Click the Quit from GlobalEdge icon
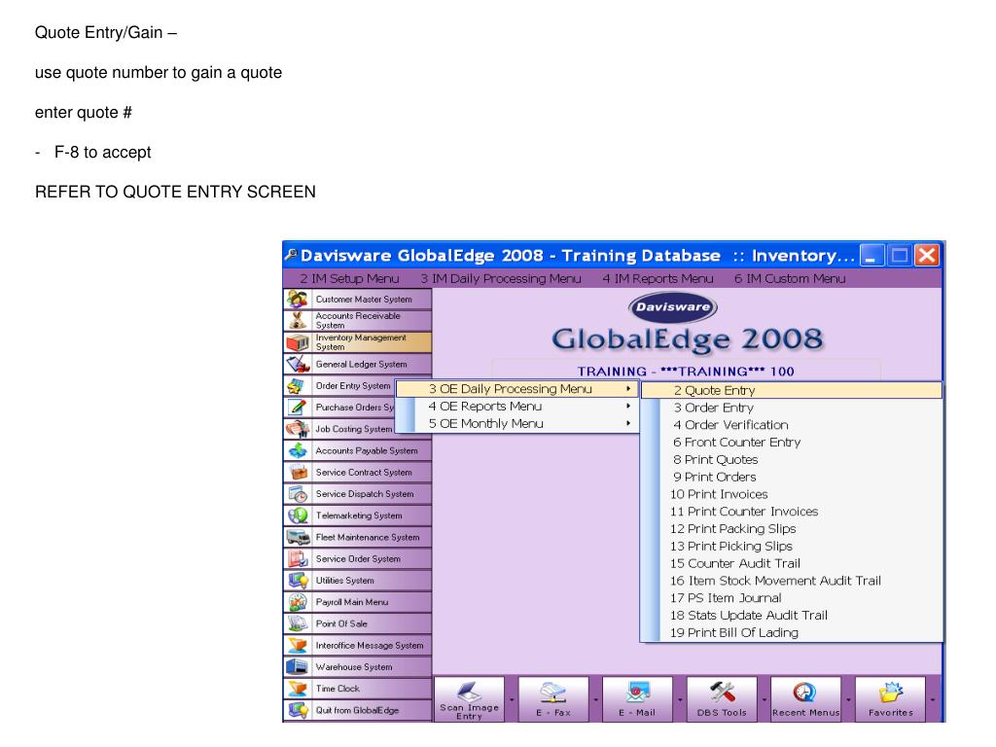Image resolution: width=996 pixels, height=747 pixels. (x=297, y=709)
